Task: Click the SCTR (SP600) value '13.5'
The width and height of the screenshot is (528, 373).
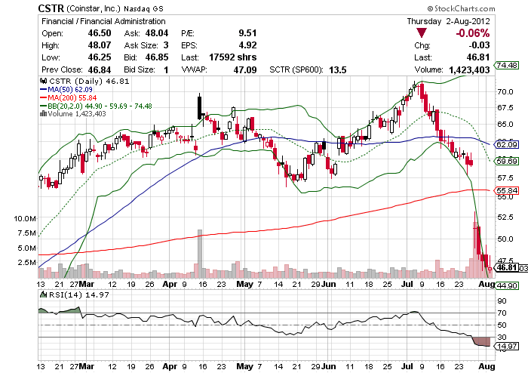Action: pyautogui.click(x=338, y=69)
